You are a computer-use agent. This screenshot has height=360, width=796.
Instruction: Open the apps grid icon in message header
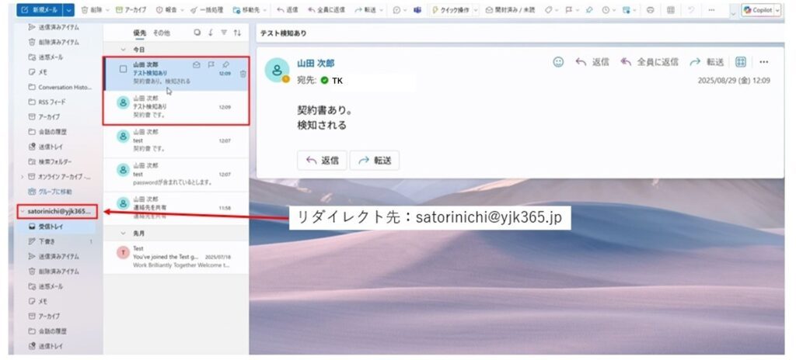point(741,62)
